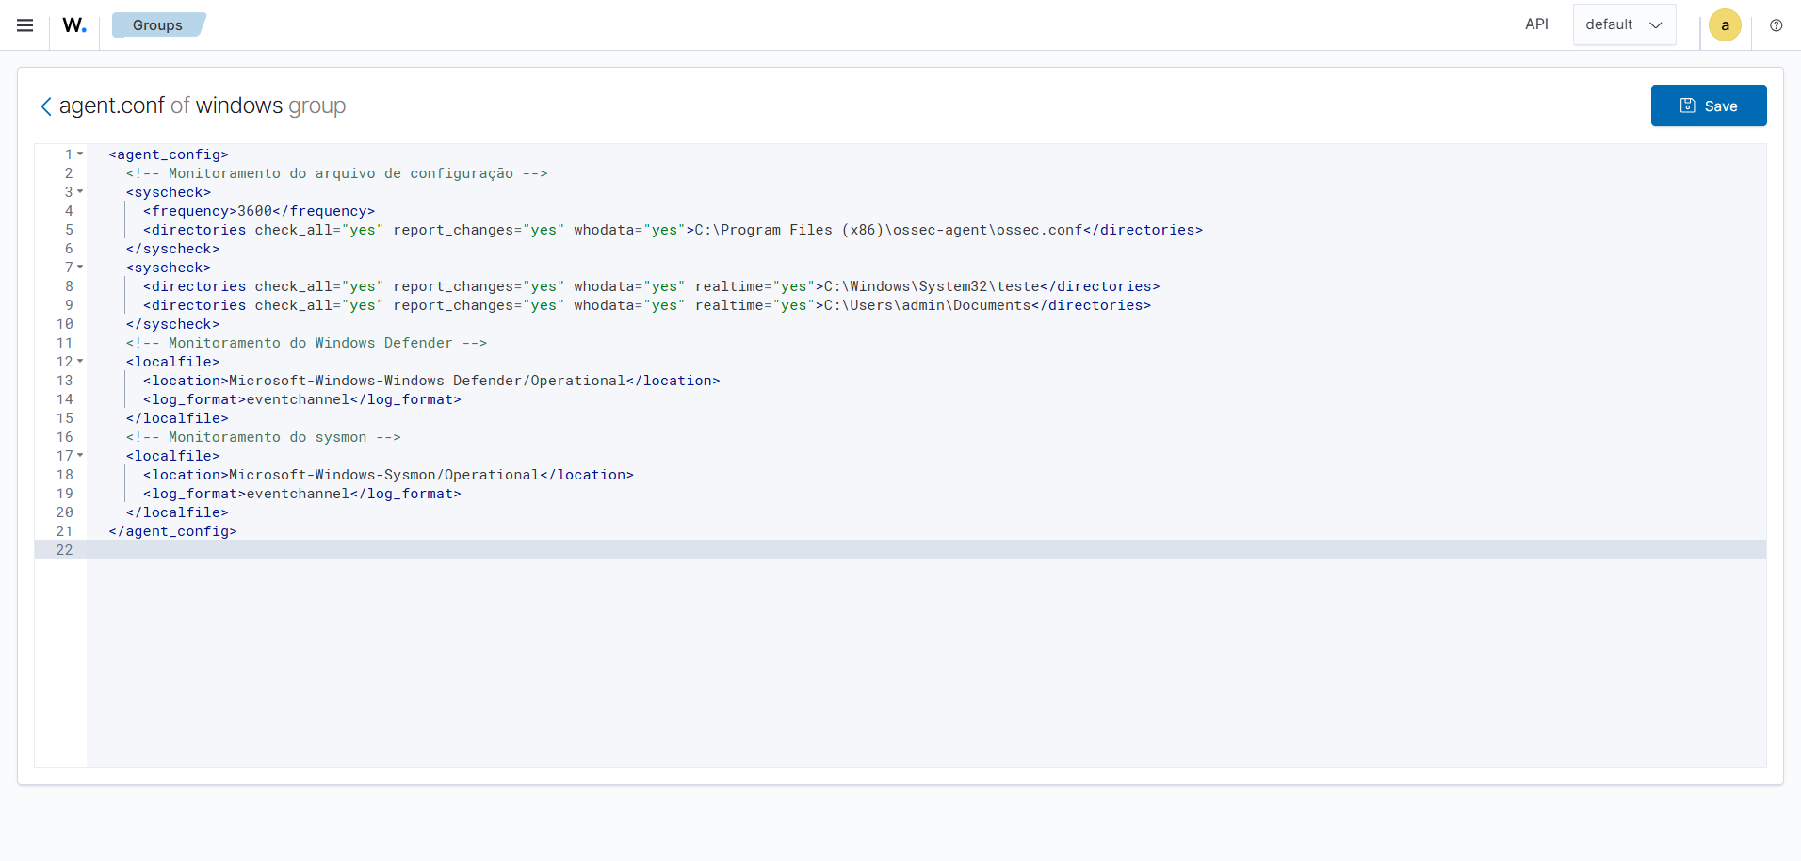Image resolution: width=1801 pixels, height=861 pixels.
Task: Open the hamburger navigation menu
Action: (25, 25)
